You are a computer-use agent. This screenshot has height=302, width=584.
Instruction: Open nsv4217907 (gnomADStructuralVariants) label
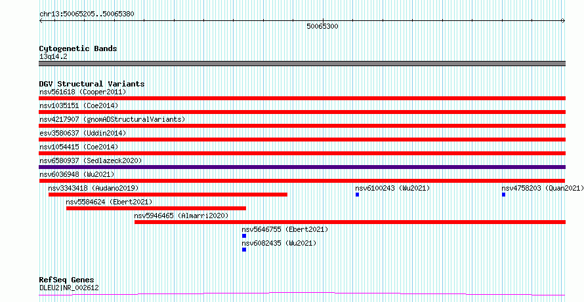tap(112, 119)
